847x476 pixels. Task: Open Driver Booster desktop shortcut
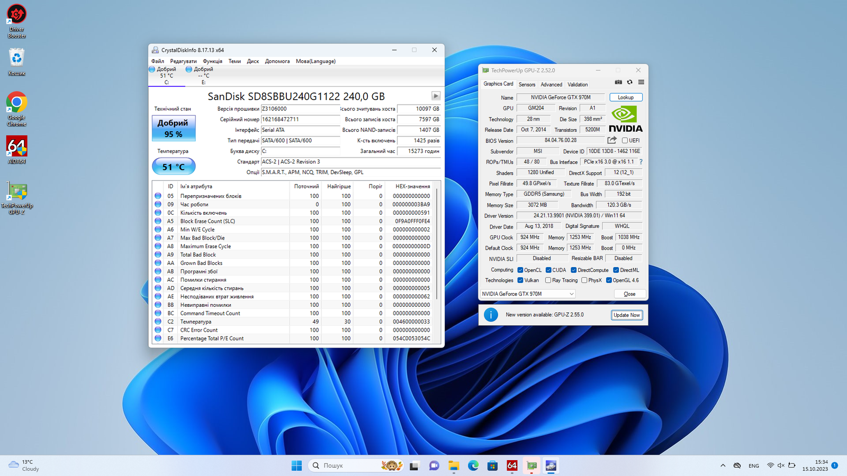point(16,21)
